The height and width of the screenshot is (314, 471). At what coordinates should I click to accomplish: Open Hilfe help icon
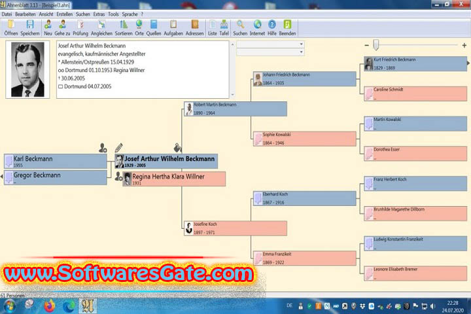coord(272,28)
